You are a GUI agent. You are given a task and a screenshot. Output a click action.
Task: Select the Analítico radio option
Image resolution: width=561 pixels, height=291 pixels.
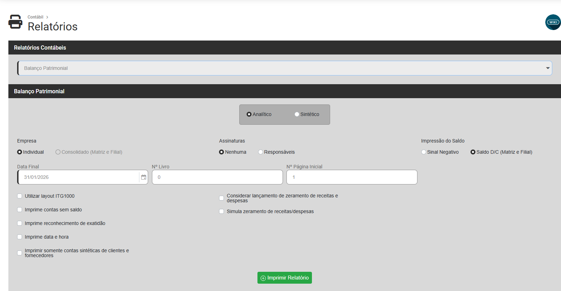click(249, 114)
